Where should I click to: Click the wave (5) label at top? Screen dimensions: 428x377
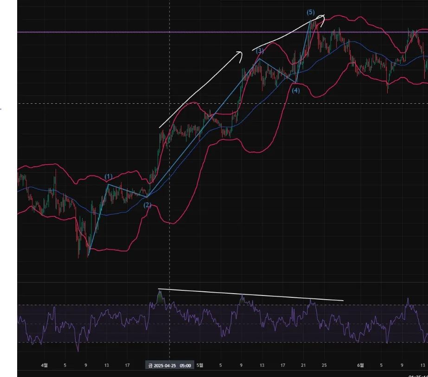[x=311, y=12]
